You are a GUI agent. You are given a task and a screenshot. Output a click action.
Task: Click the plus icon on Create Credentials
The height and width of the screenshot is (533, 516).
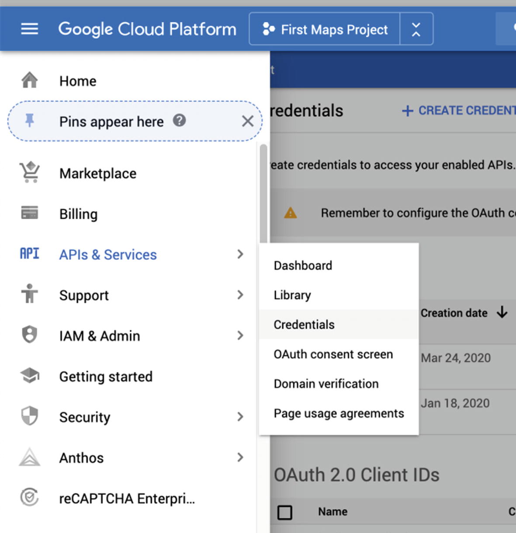click(x=407, y=111)
